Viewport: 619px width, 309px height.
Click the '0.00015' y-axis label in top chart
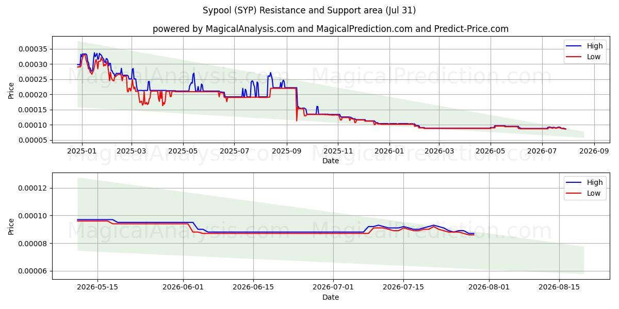pos(34,110)
